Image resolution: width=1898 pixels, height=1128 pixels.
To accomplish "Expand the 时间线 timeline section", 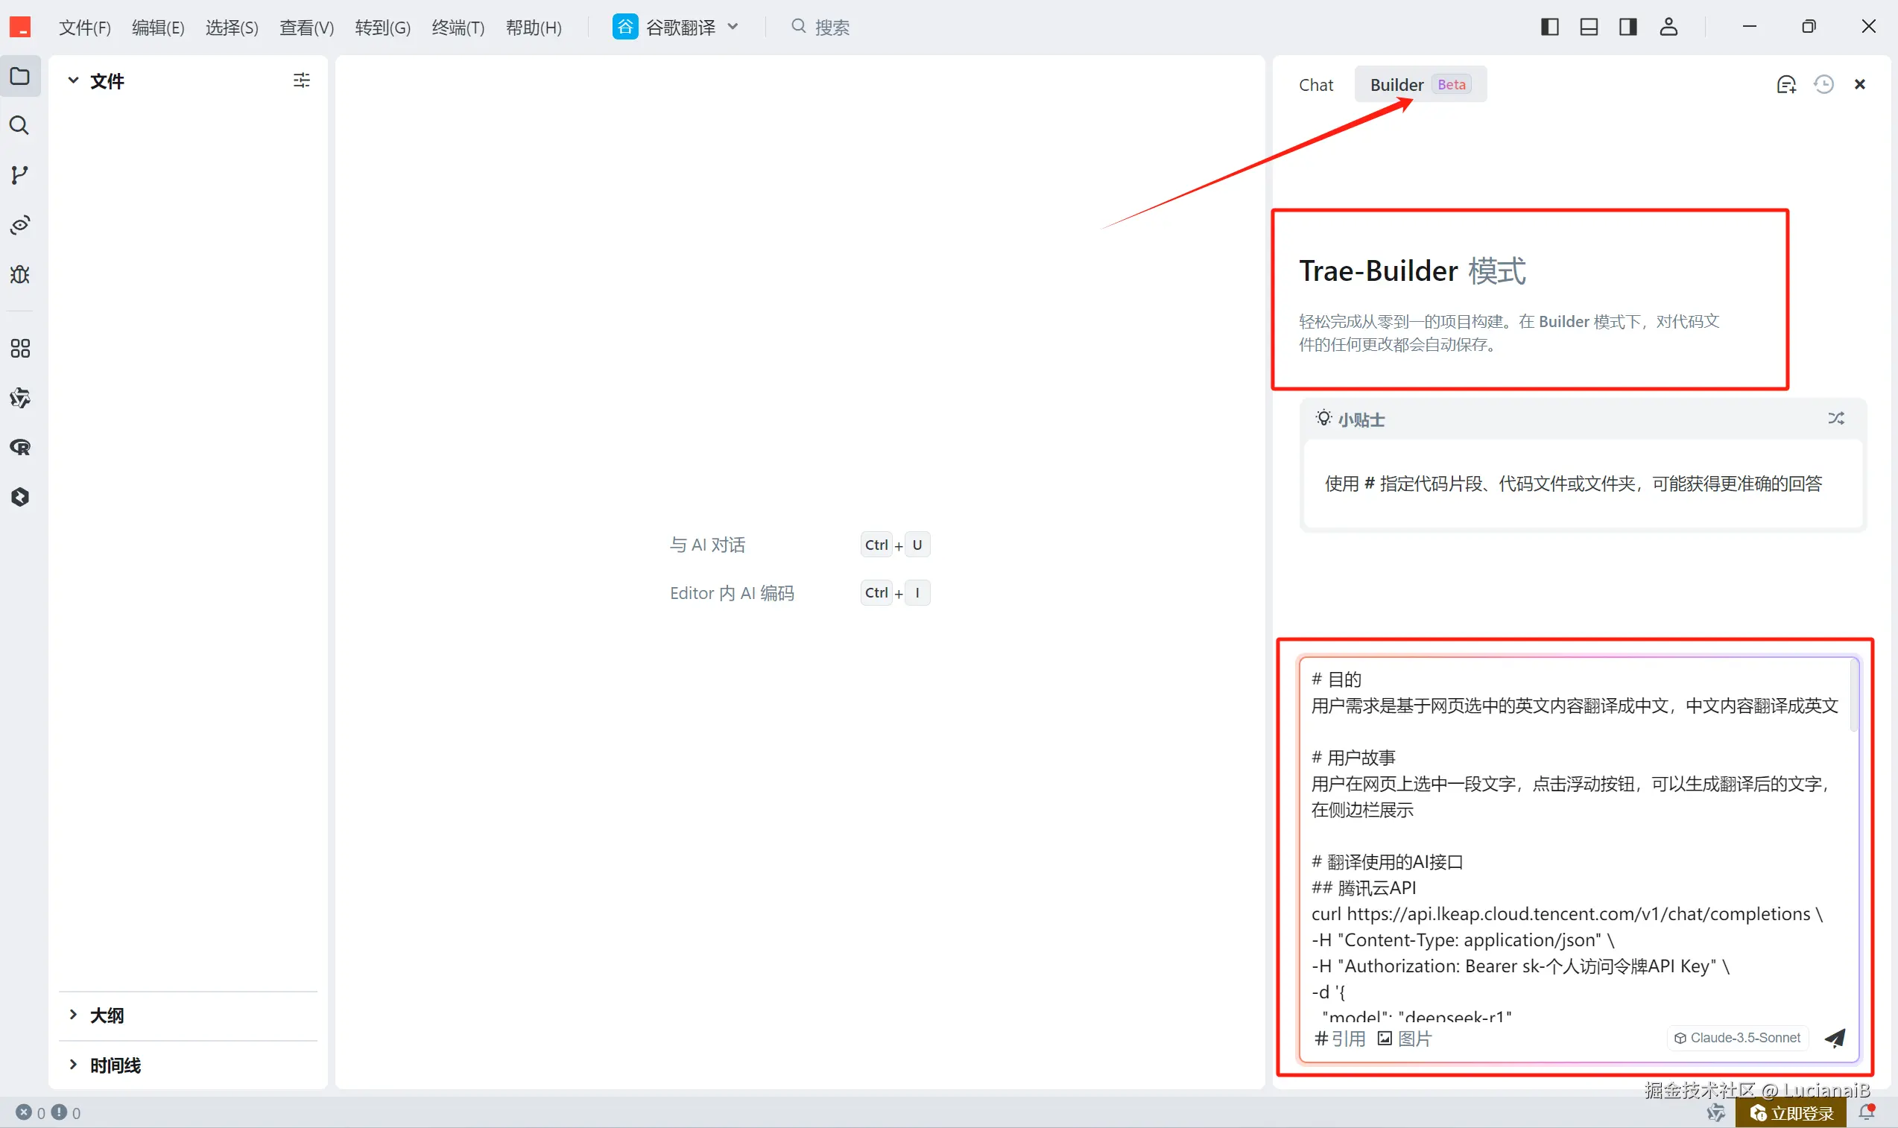I will (114, 1065).
